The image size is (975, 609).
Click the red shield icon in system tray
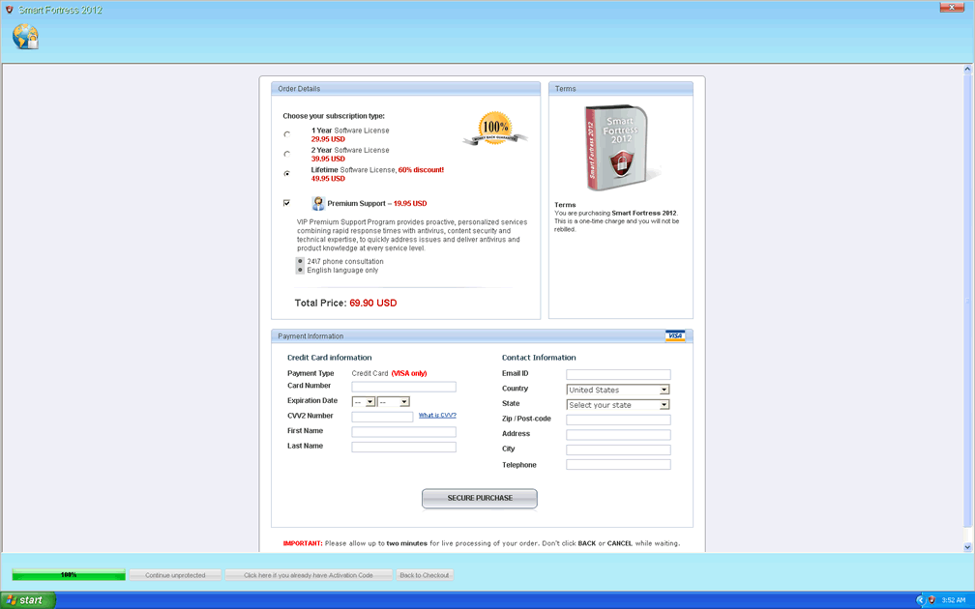(x=931, y=600)
